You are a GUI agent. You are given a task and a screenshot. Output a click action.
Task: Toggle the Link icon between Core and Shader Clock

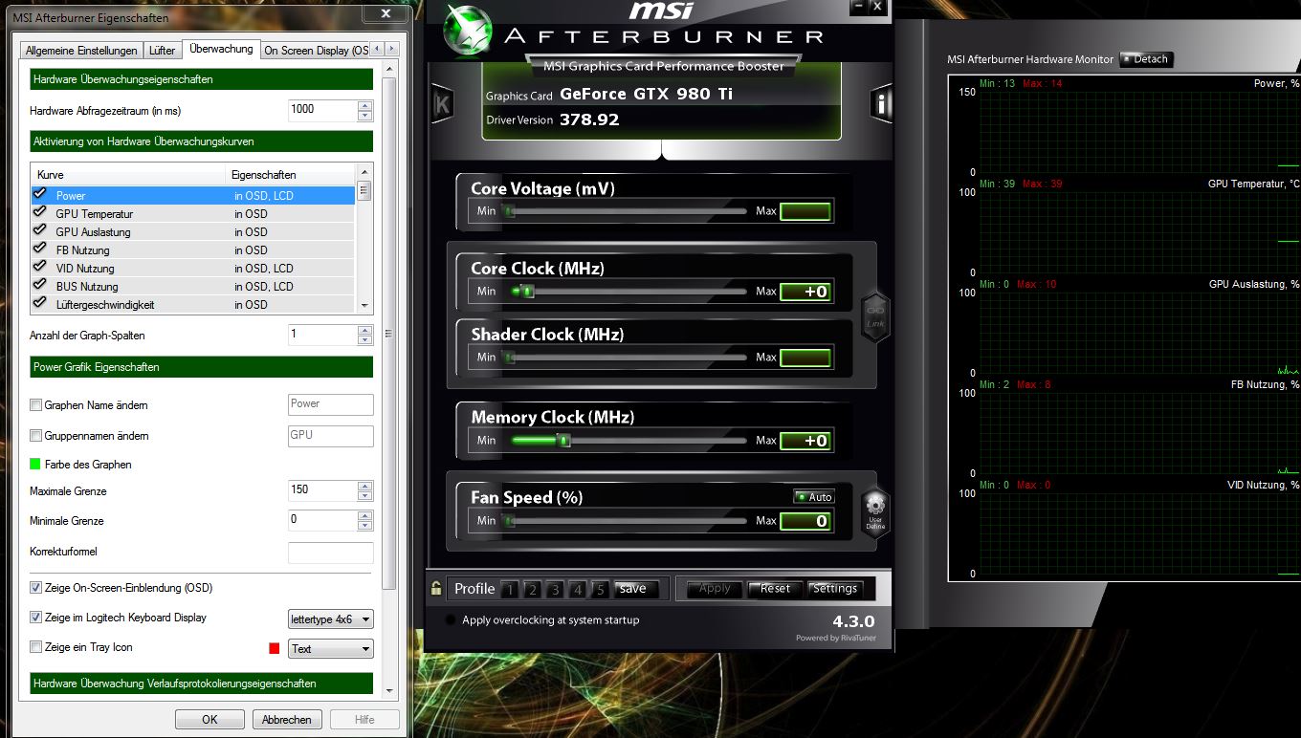point(876,317)
